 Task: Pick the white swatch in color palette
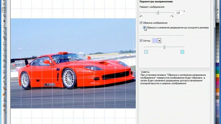[217, 61]
